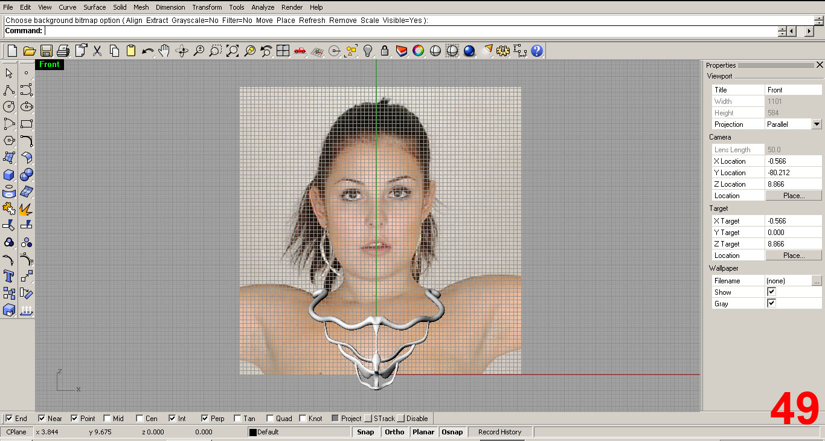The image size is (825, 441).
Task: Click the red car view icon
Action: pyautogui.click(x=300, y=51)
